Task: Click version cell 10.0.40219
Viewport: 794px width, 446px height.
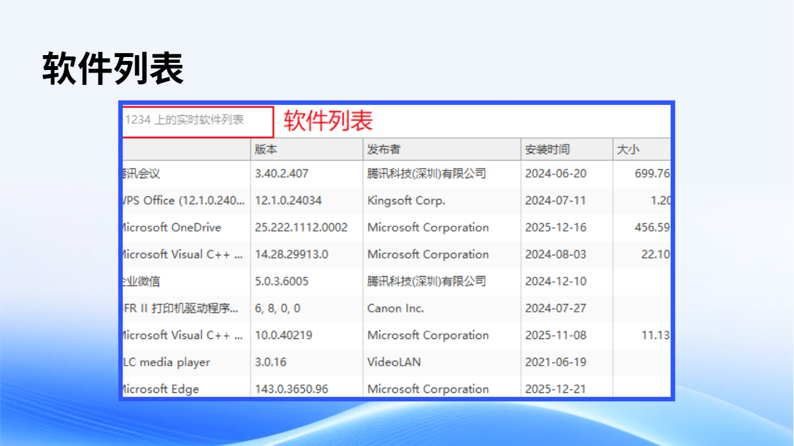Action: coord(283,335)
